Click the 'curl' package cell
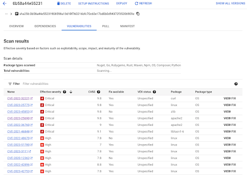 tap(173, 98)
